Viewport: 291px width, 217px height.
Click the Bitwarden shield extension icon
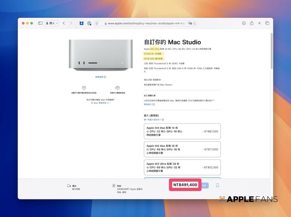[x=82, y=23]
